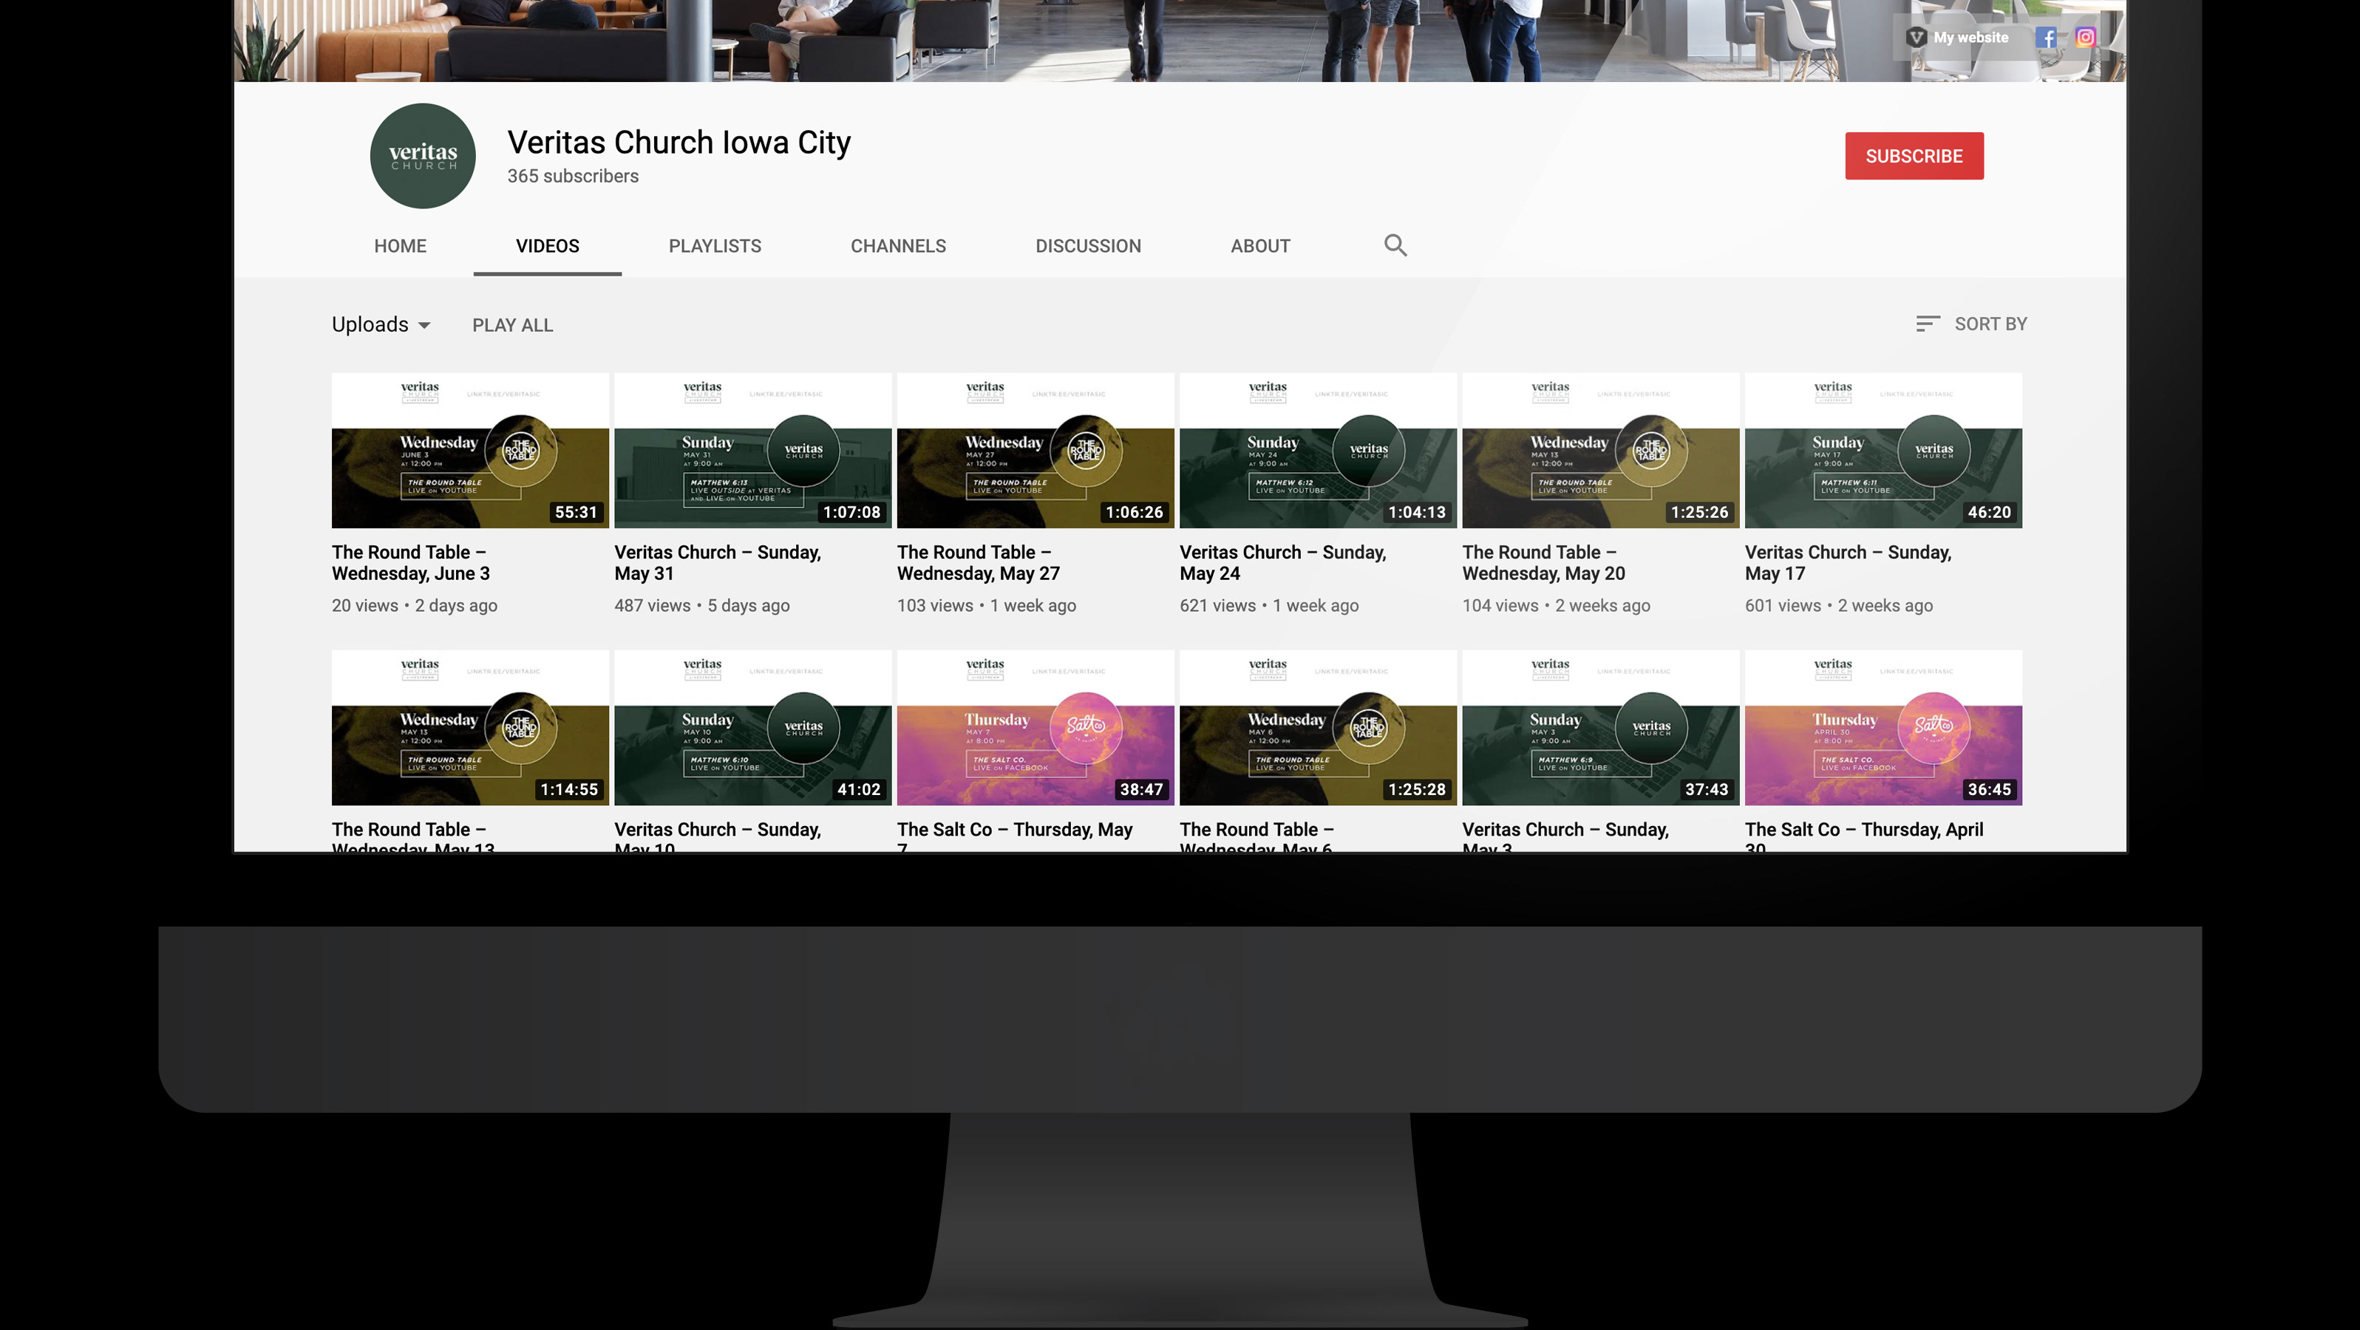Open the Wednesday June 3 Round Table thumbnail

point(470,451)
